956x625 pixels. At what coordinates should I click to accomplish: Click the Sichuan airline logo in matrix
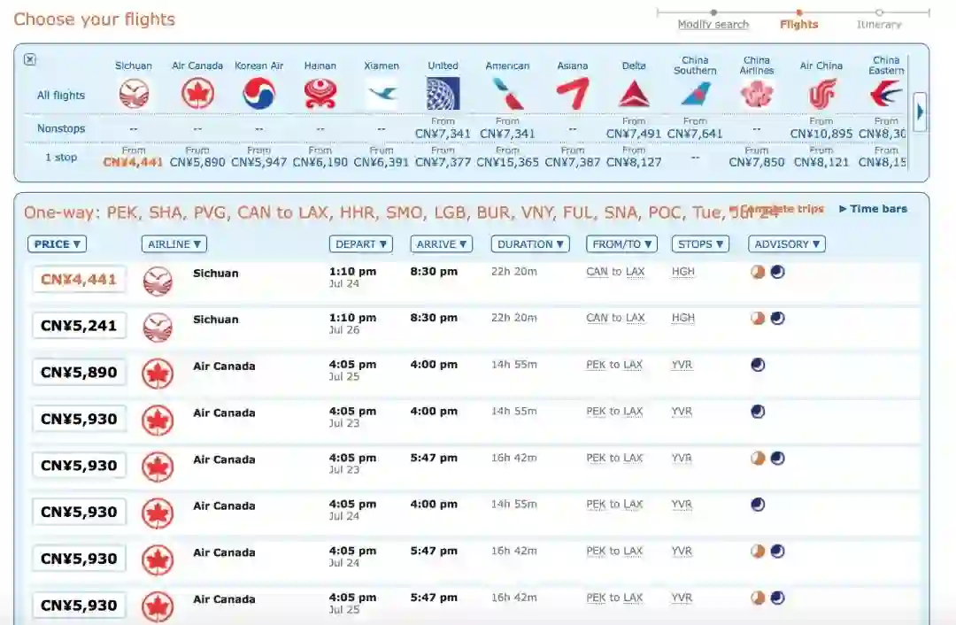134,94
